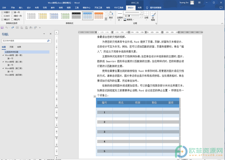Image resolution: width=225 pixels, height=160 pixels.
Task: Pick the 笔颜色 pen color
Action: (x=129, y=20)
